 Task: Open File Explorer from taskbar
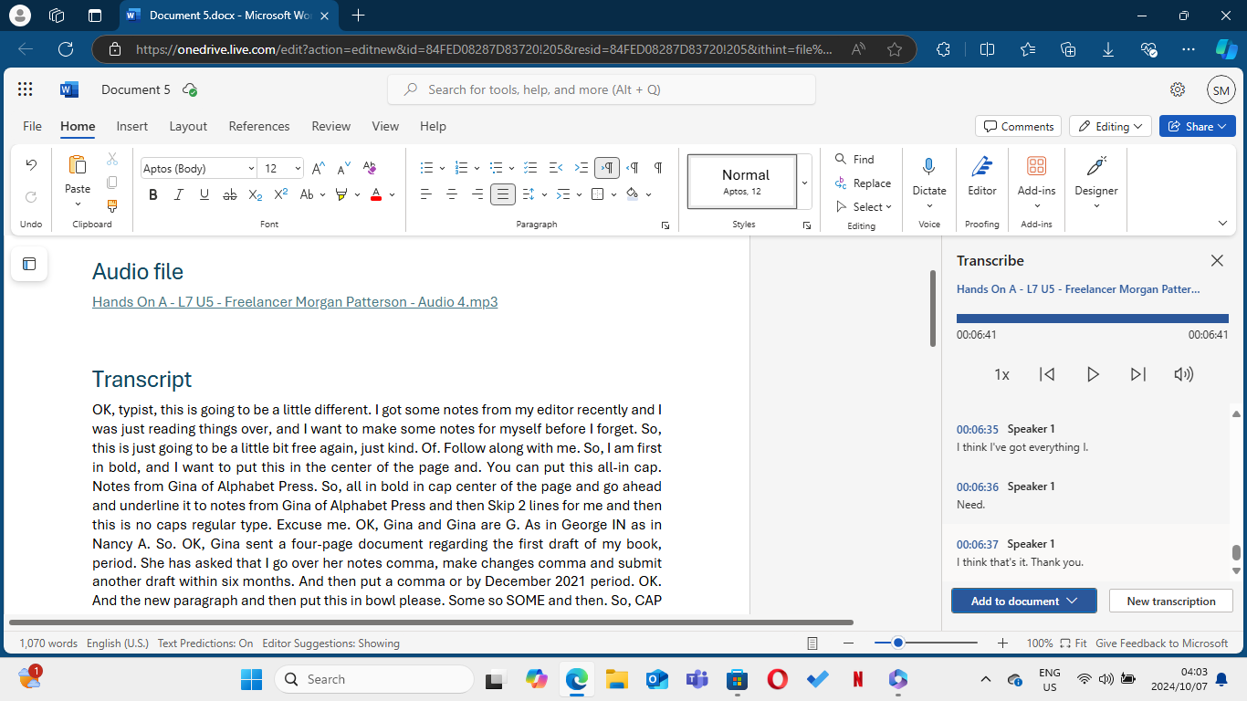617,679
